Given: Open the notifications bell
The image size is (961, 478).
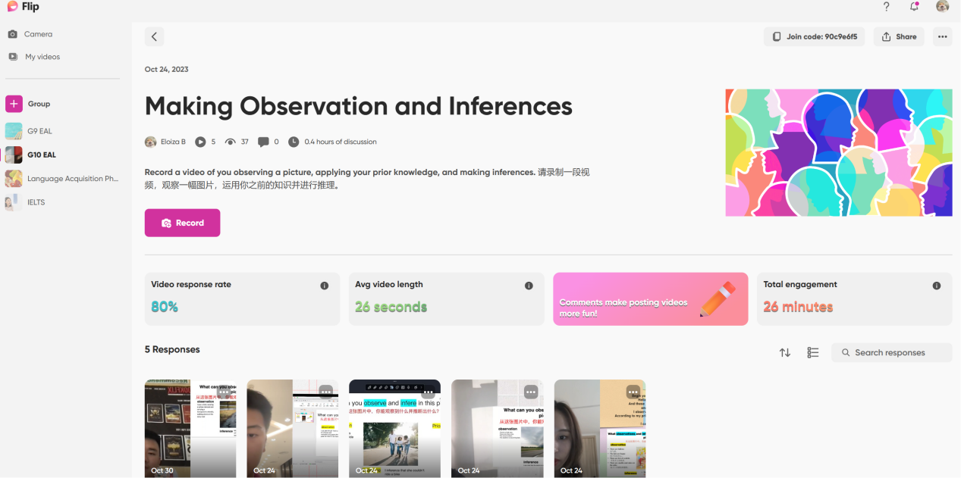Looking at the screenshot, I should (914, 7).
